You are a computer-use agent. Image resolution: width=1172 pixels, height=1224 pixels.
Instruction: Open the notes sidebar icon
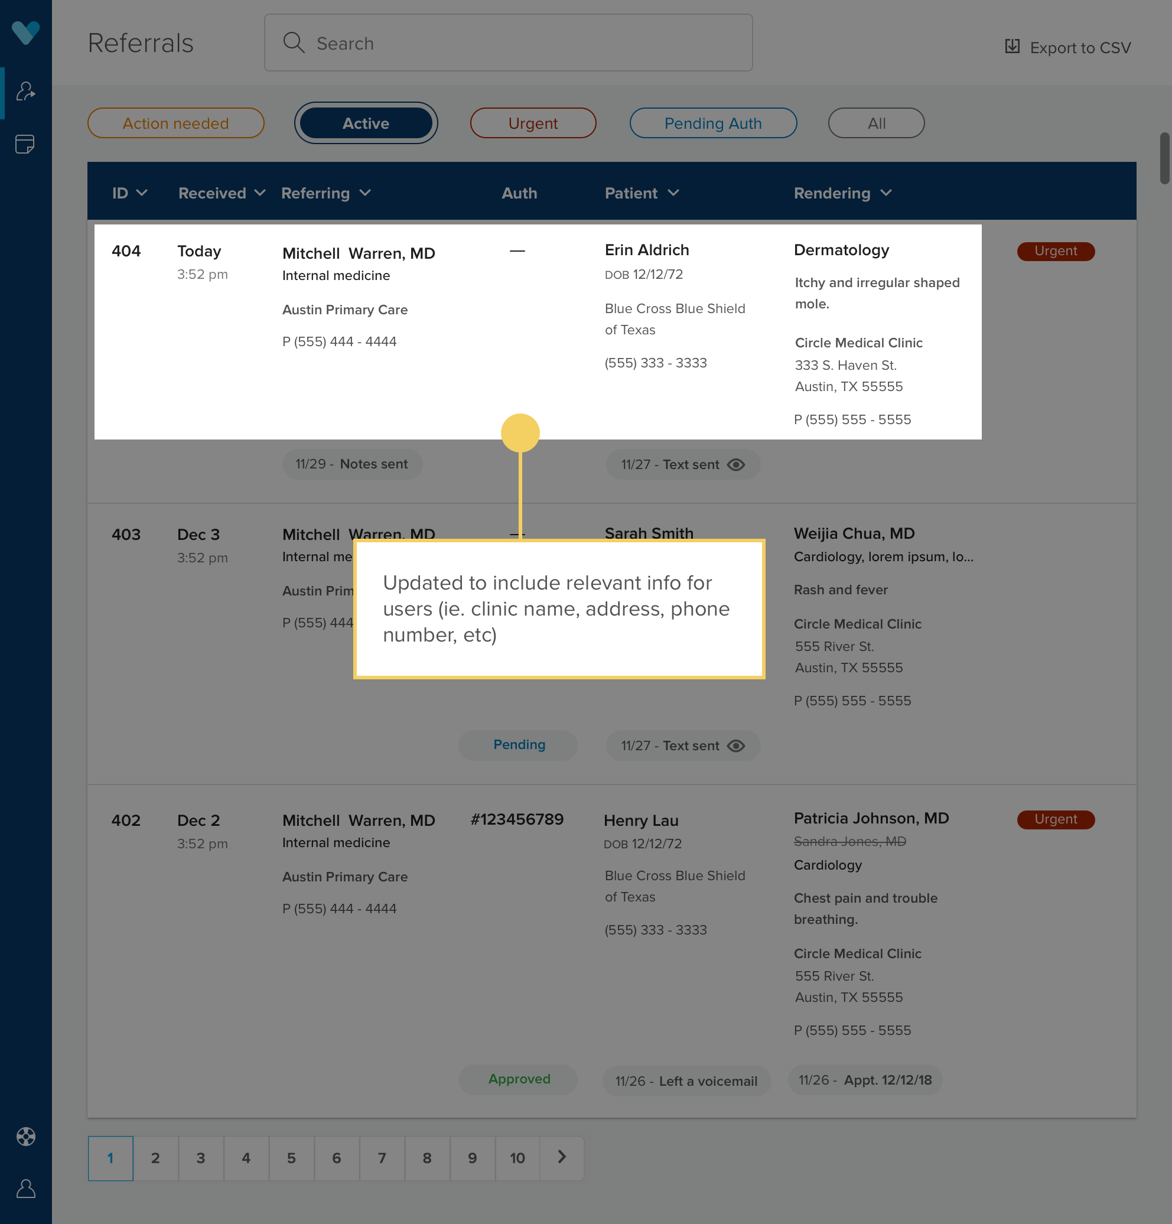point(25,144)
